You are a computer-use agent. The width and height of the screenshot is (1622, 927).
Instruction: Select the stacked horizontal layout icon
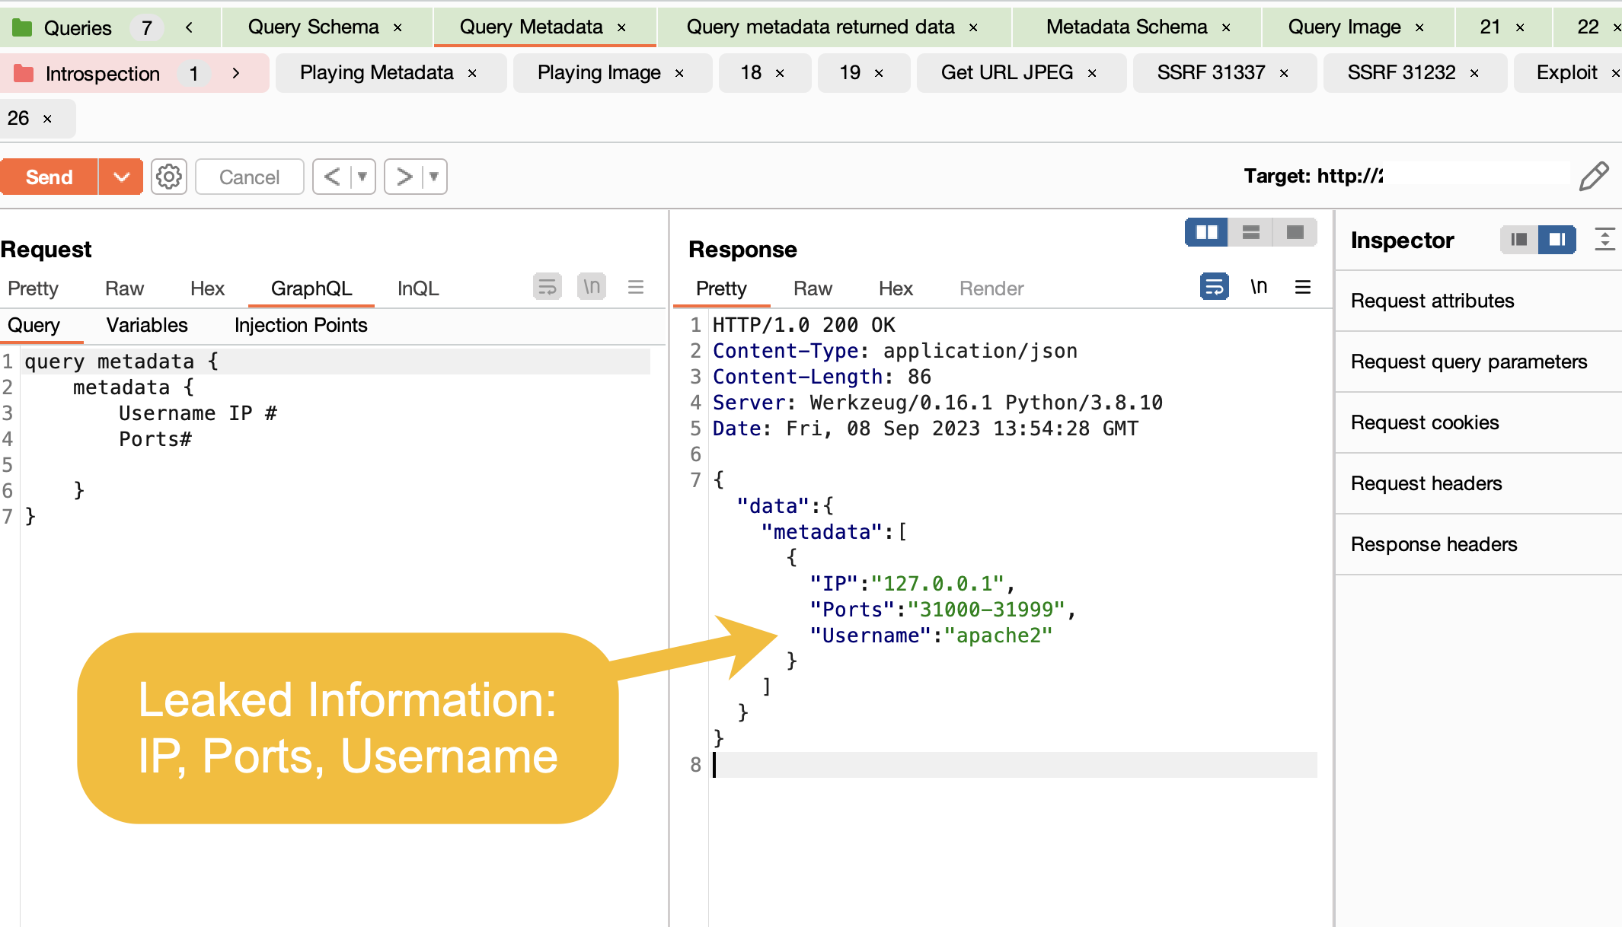(1250, 232)
